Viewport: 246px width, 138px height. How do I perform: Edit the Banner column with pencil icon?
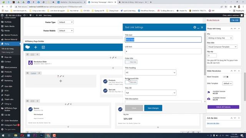coord(68,104)
